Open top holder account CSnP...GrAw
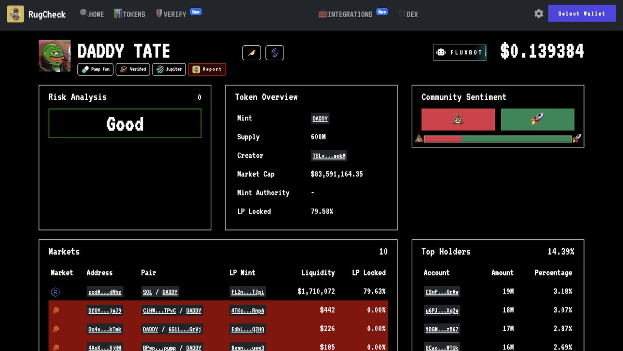Screen dimensions: 623x351 coord(442,292)
